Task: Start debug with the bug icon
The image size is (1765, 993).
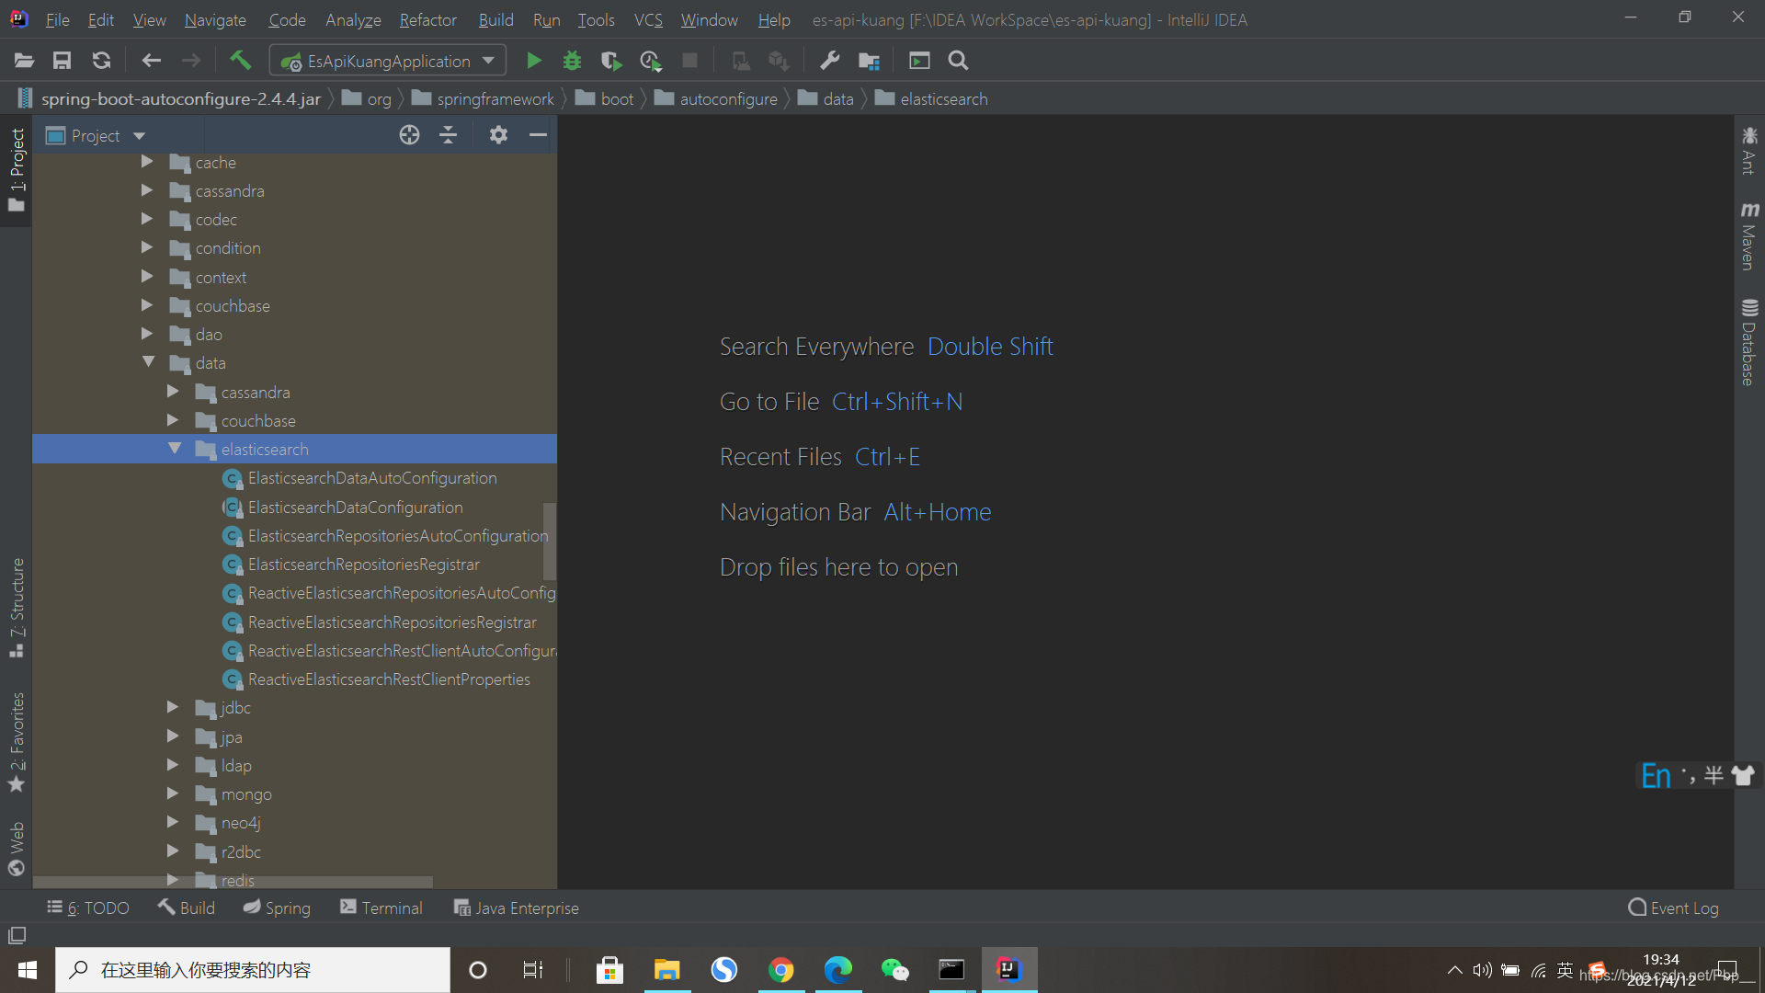Action: tap(572, 61)
